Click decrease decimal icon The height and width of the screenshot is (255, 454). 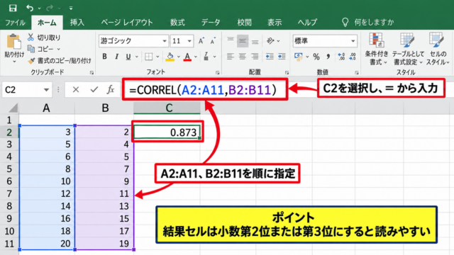coord(353,57)
